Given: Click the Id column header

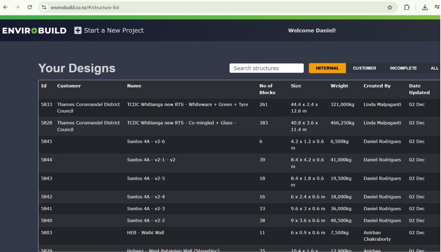Looking at the screenshot, I should (x=44, y=86).
